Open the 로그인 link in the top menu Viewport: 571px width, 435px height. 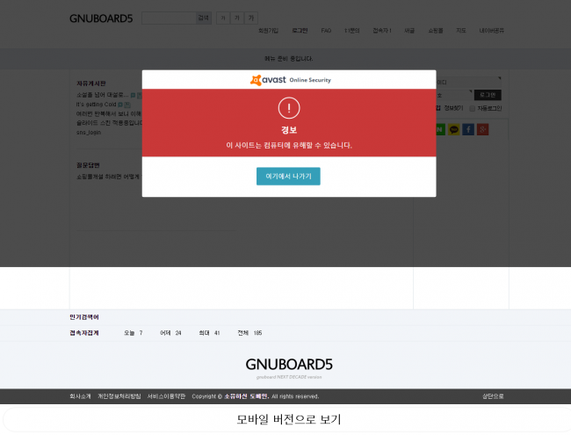tap(300, 31)
